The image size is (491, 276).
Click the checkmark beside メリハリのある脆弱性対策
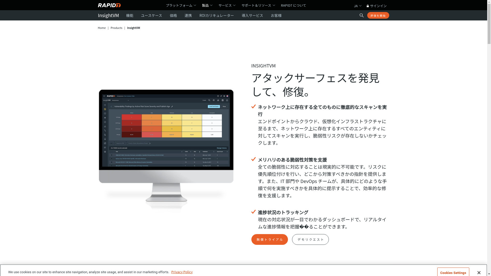pos(253,159)
